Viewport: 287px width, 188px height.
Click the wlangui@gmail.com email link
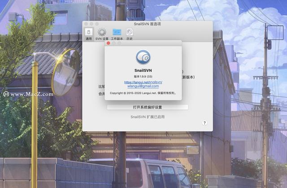tap(143, 86)
